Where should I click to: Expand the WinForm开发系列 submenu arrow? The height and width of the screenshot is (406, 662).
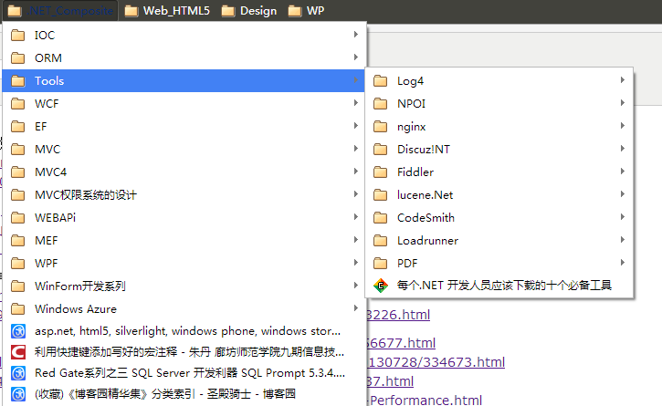[356, 285]
